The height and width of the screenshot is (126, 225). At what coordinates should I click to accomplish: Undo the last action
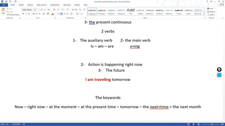[10, 1]
